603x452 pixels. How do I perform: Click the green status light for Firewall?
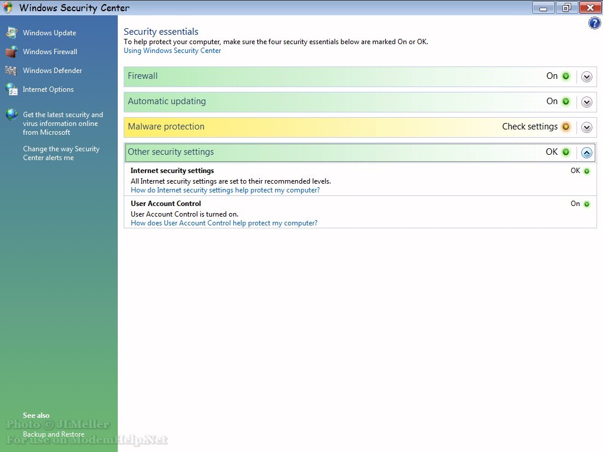point(566,76)
